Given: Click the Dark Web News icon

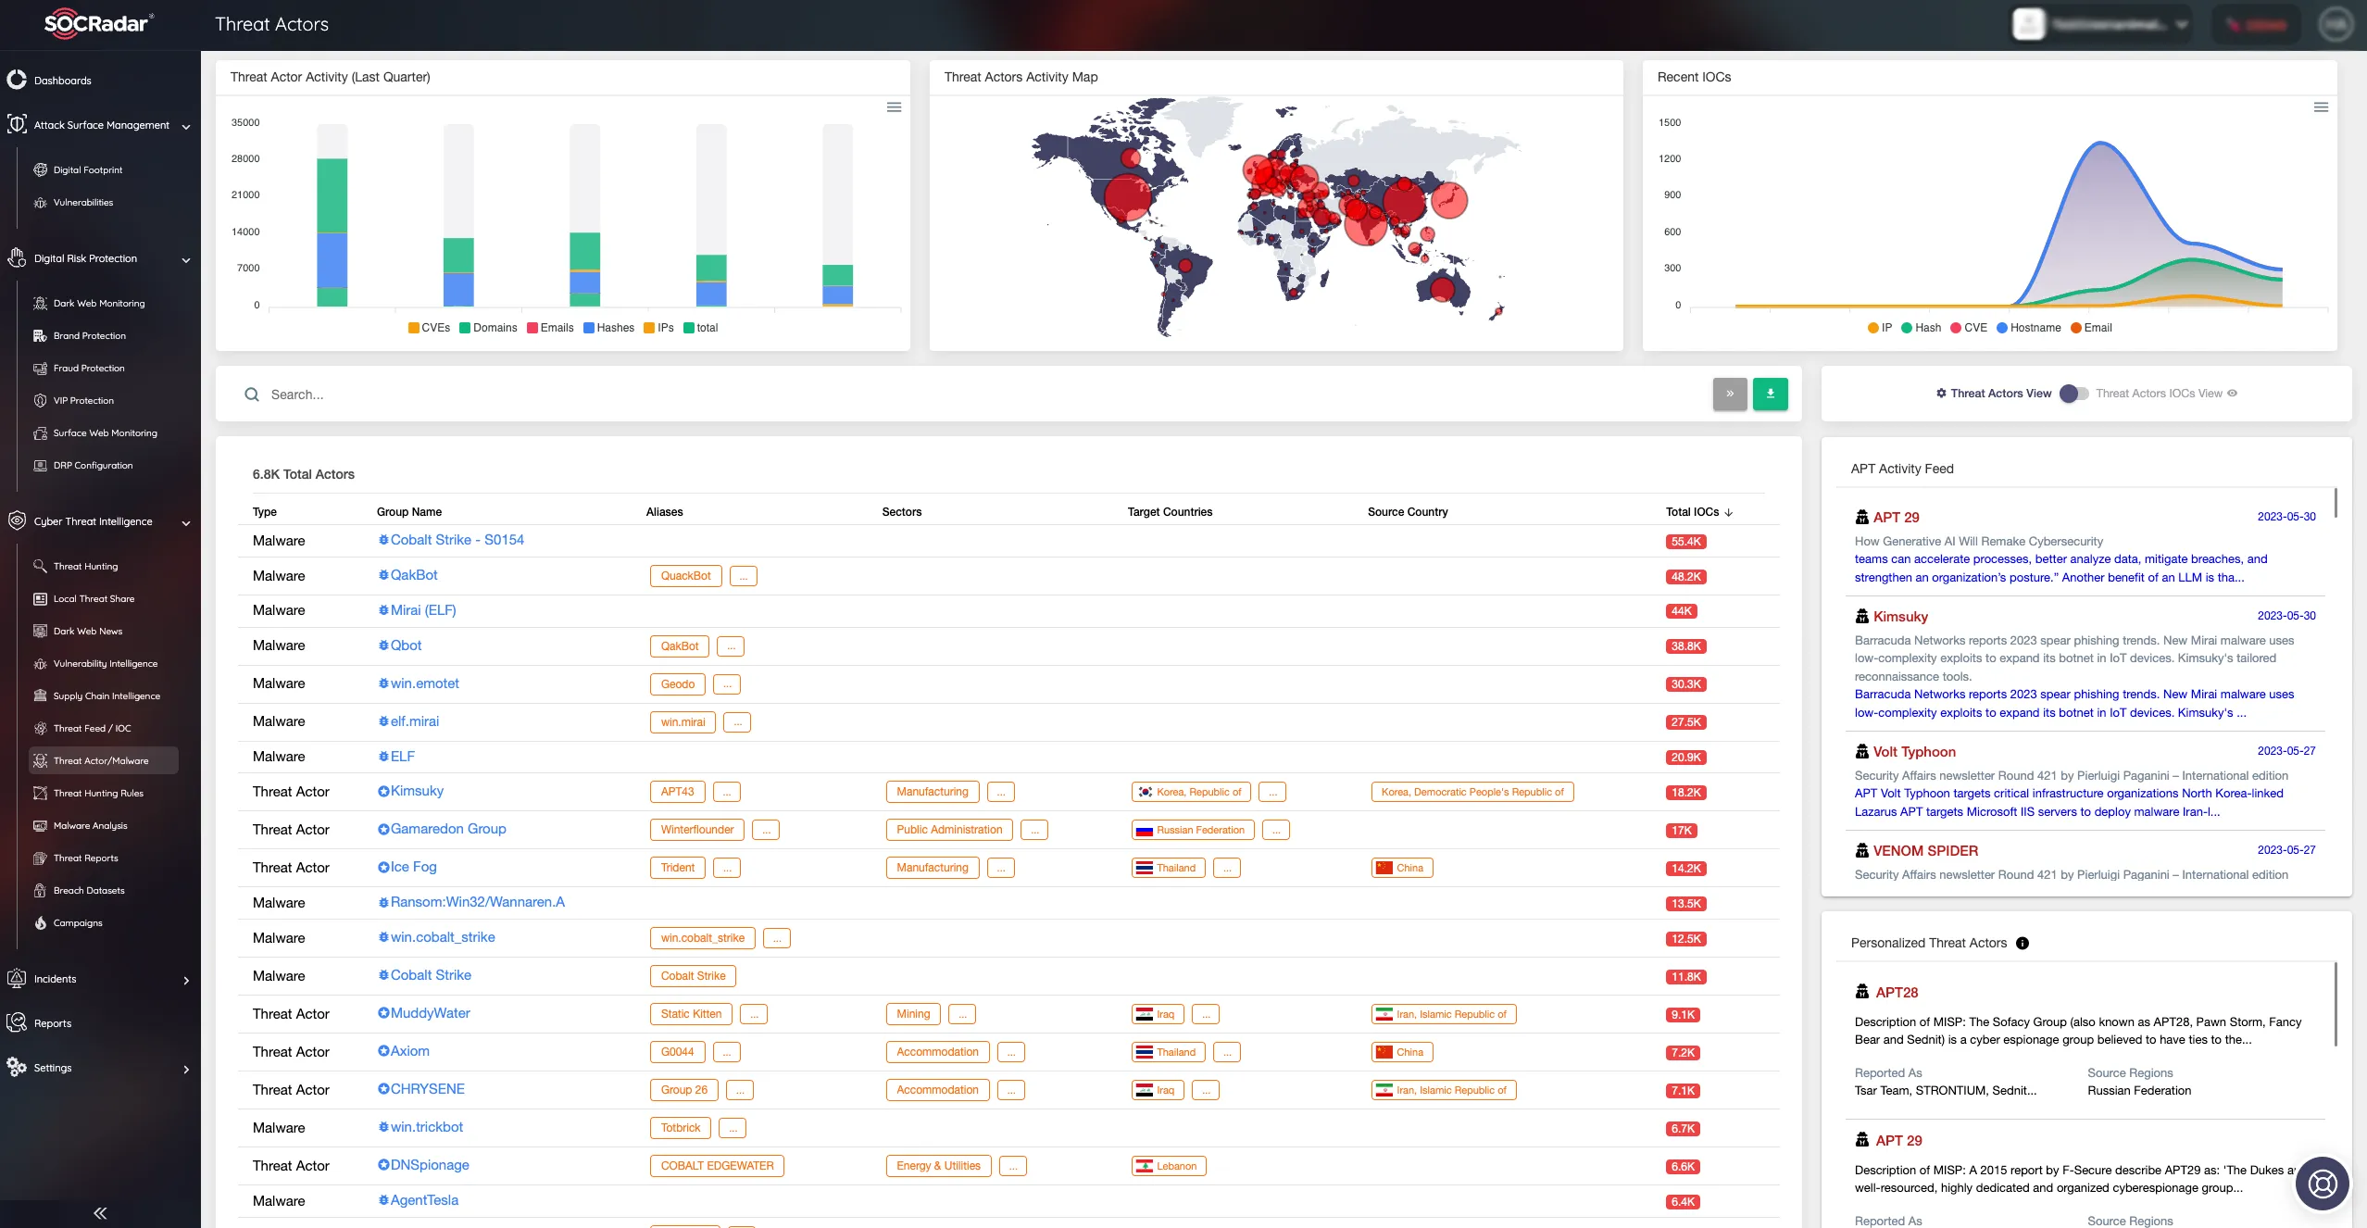Looking at the screenshot, I should pyautogui.click(x=40, y=631).
